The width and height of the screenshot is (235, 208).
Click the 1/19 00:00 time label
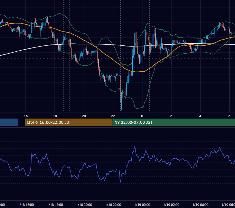coord(142,205)
